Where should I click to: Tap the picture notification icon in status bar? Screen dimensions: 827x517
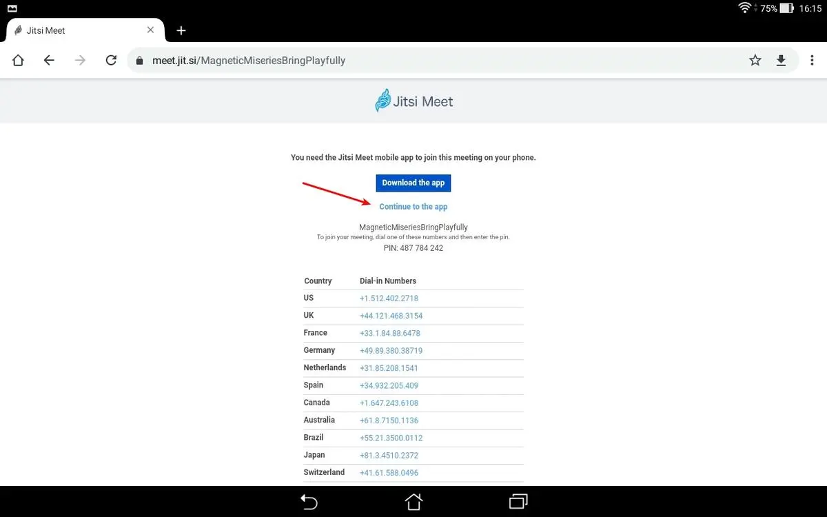[x=12, y=8]
